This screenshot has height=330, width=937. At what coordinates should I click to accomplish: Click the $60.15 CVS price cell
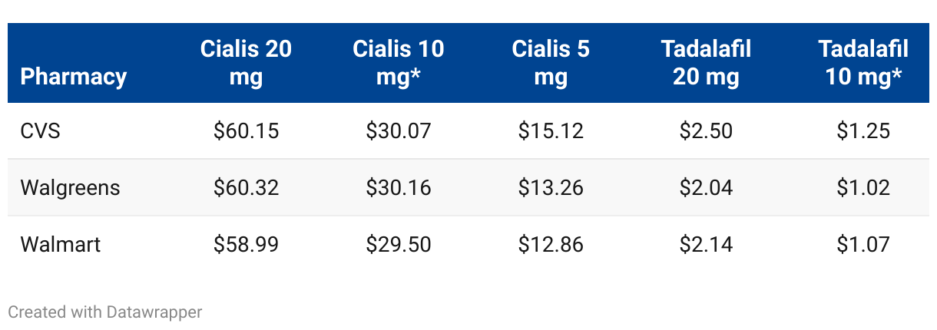[246, 131]
